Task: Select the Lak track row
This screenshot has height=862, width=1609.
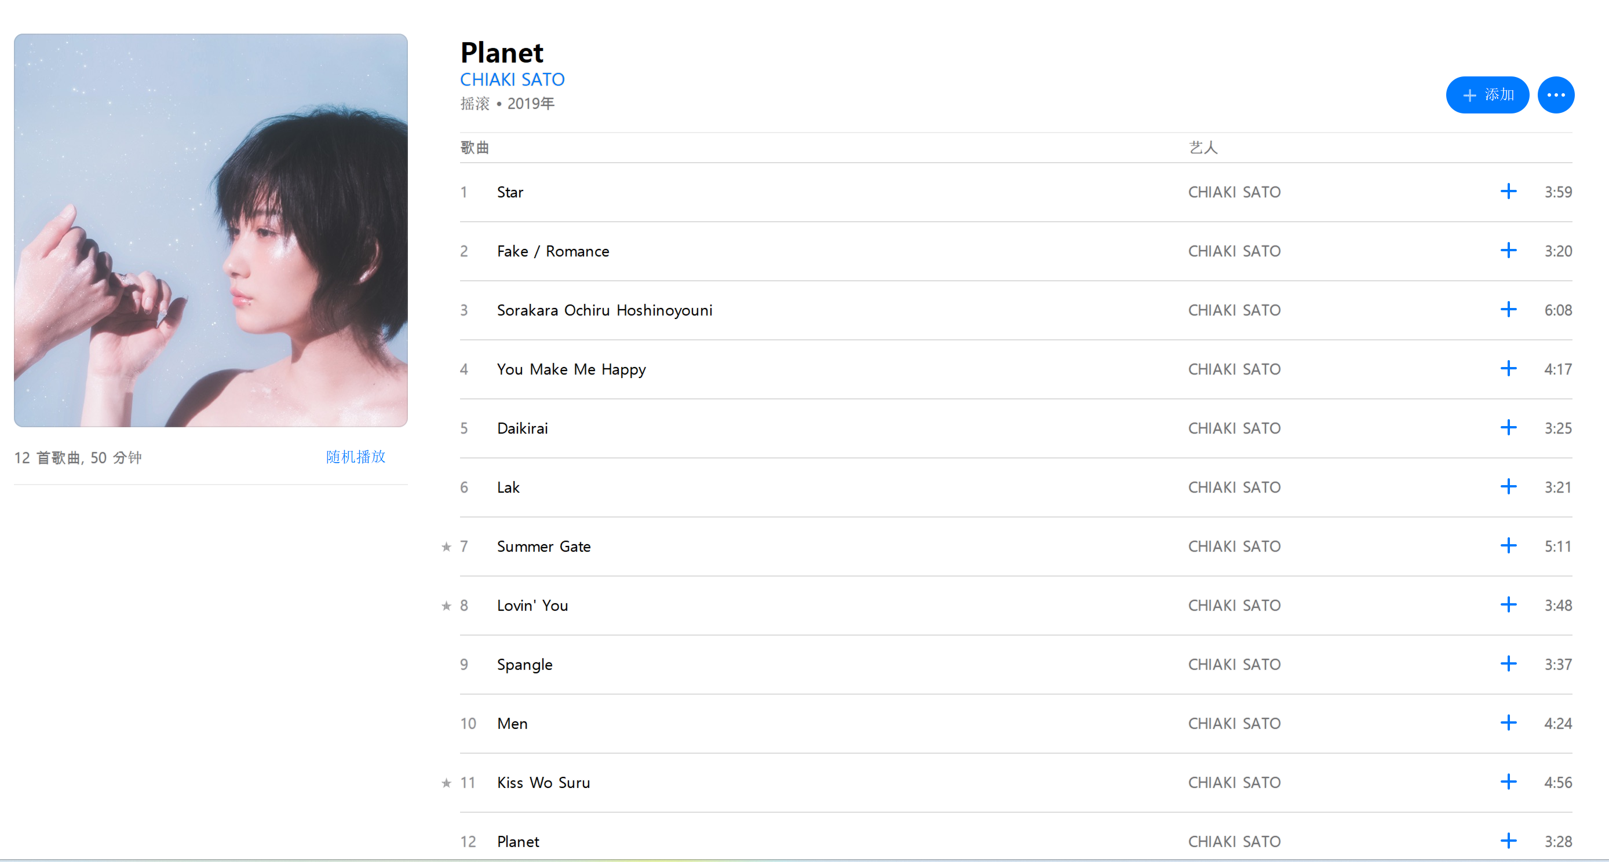Action: click(x=1016, y=487)
